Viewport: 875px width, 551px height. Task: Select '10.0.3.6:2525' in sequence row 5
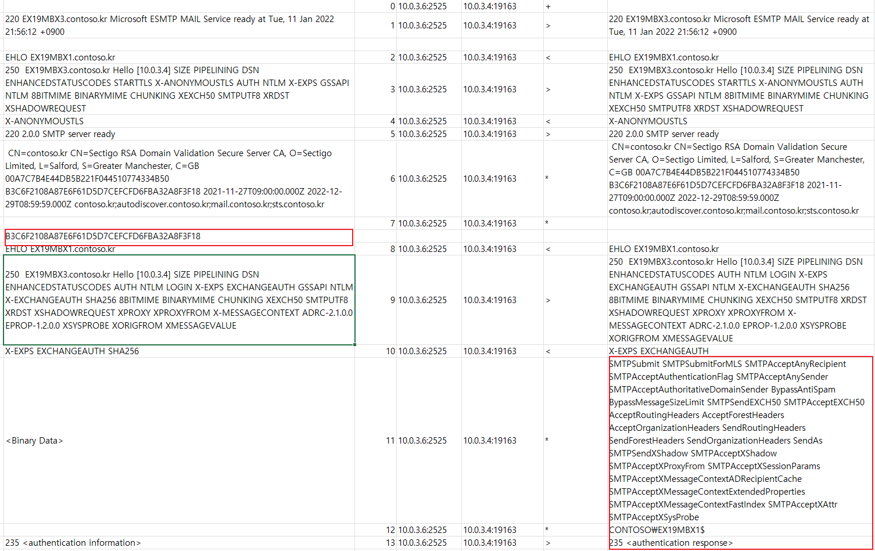pyautogui.click(x=429, y=134)
